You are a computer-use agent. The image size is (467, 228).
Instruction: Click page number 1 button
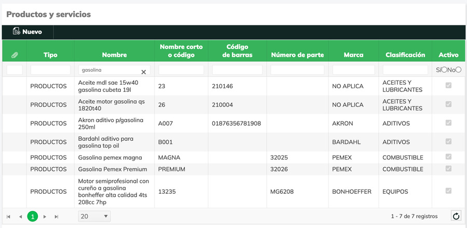[33, 216]
